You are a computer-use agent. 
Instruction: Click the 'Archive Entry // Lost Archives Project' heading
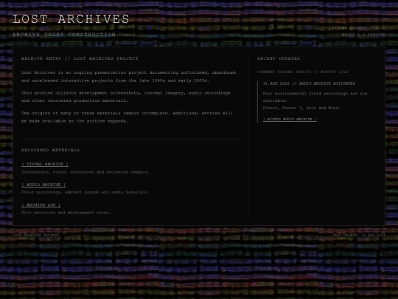click(80, 58)
